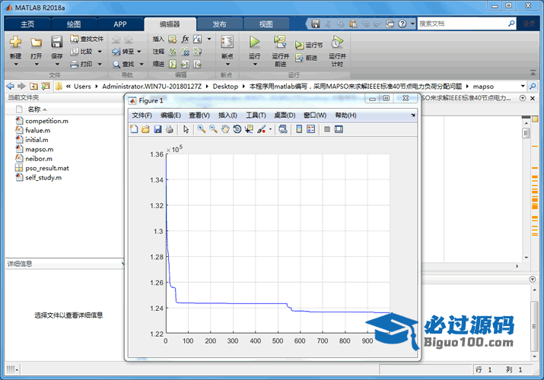The height and width of the screenshot is (380, 544).
Task: Expand the Go To dropdown arrow
Action: [x=139, y=52]
